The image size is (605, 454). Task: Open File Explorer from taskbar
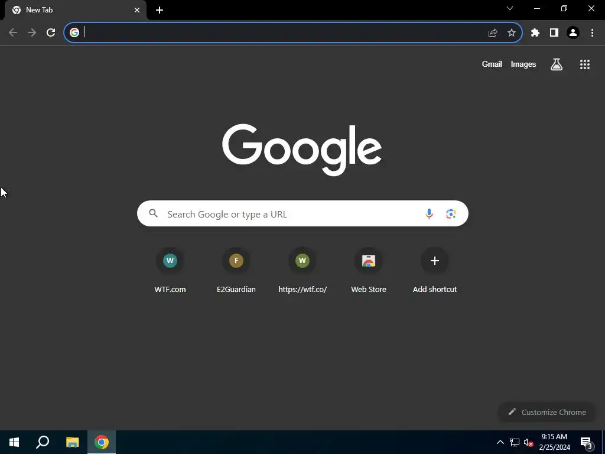point(72,442)
